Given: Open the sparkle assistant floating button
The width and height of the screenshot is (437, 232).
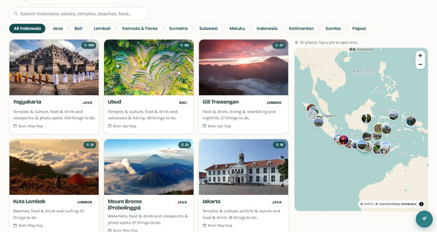Looking at the screenshot, I should point(424,219).
